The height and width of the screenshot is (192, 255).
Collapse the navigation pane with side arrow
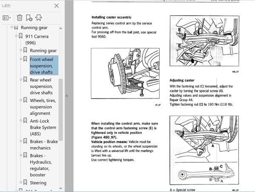[67, 96]
